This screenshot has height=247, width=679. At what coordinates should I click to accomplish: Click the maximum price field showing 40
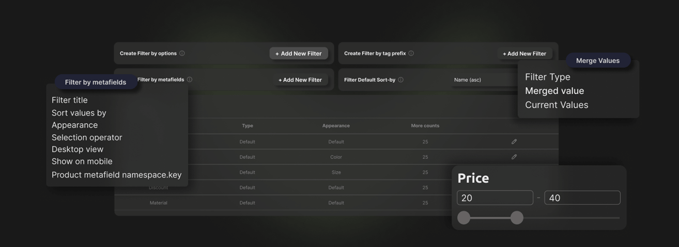(582, 198)
